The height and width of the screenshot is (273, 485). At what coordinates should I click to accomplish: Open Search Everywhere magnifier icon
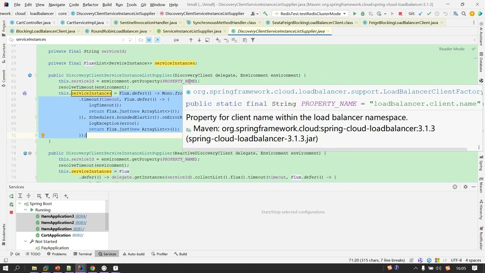pos(463,14)
